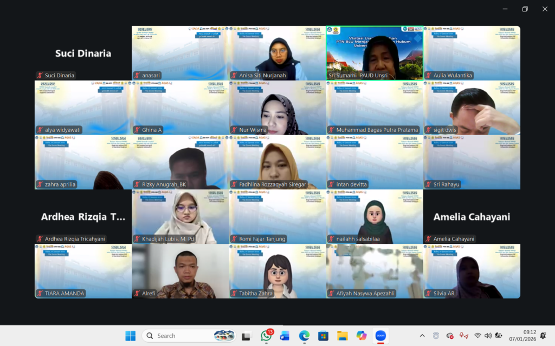The image size is (555, 346).
Task: Open the Wi-Fi network settings icon
Action: (x=477, y=336)
